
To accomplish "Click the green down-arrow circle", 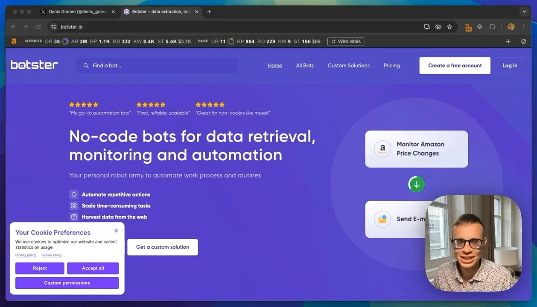I will coord(417,184).
